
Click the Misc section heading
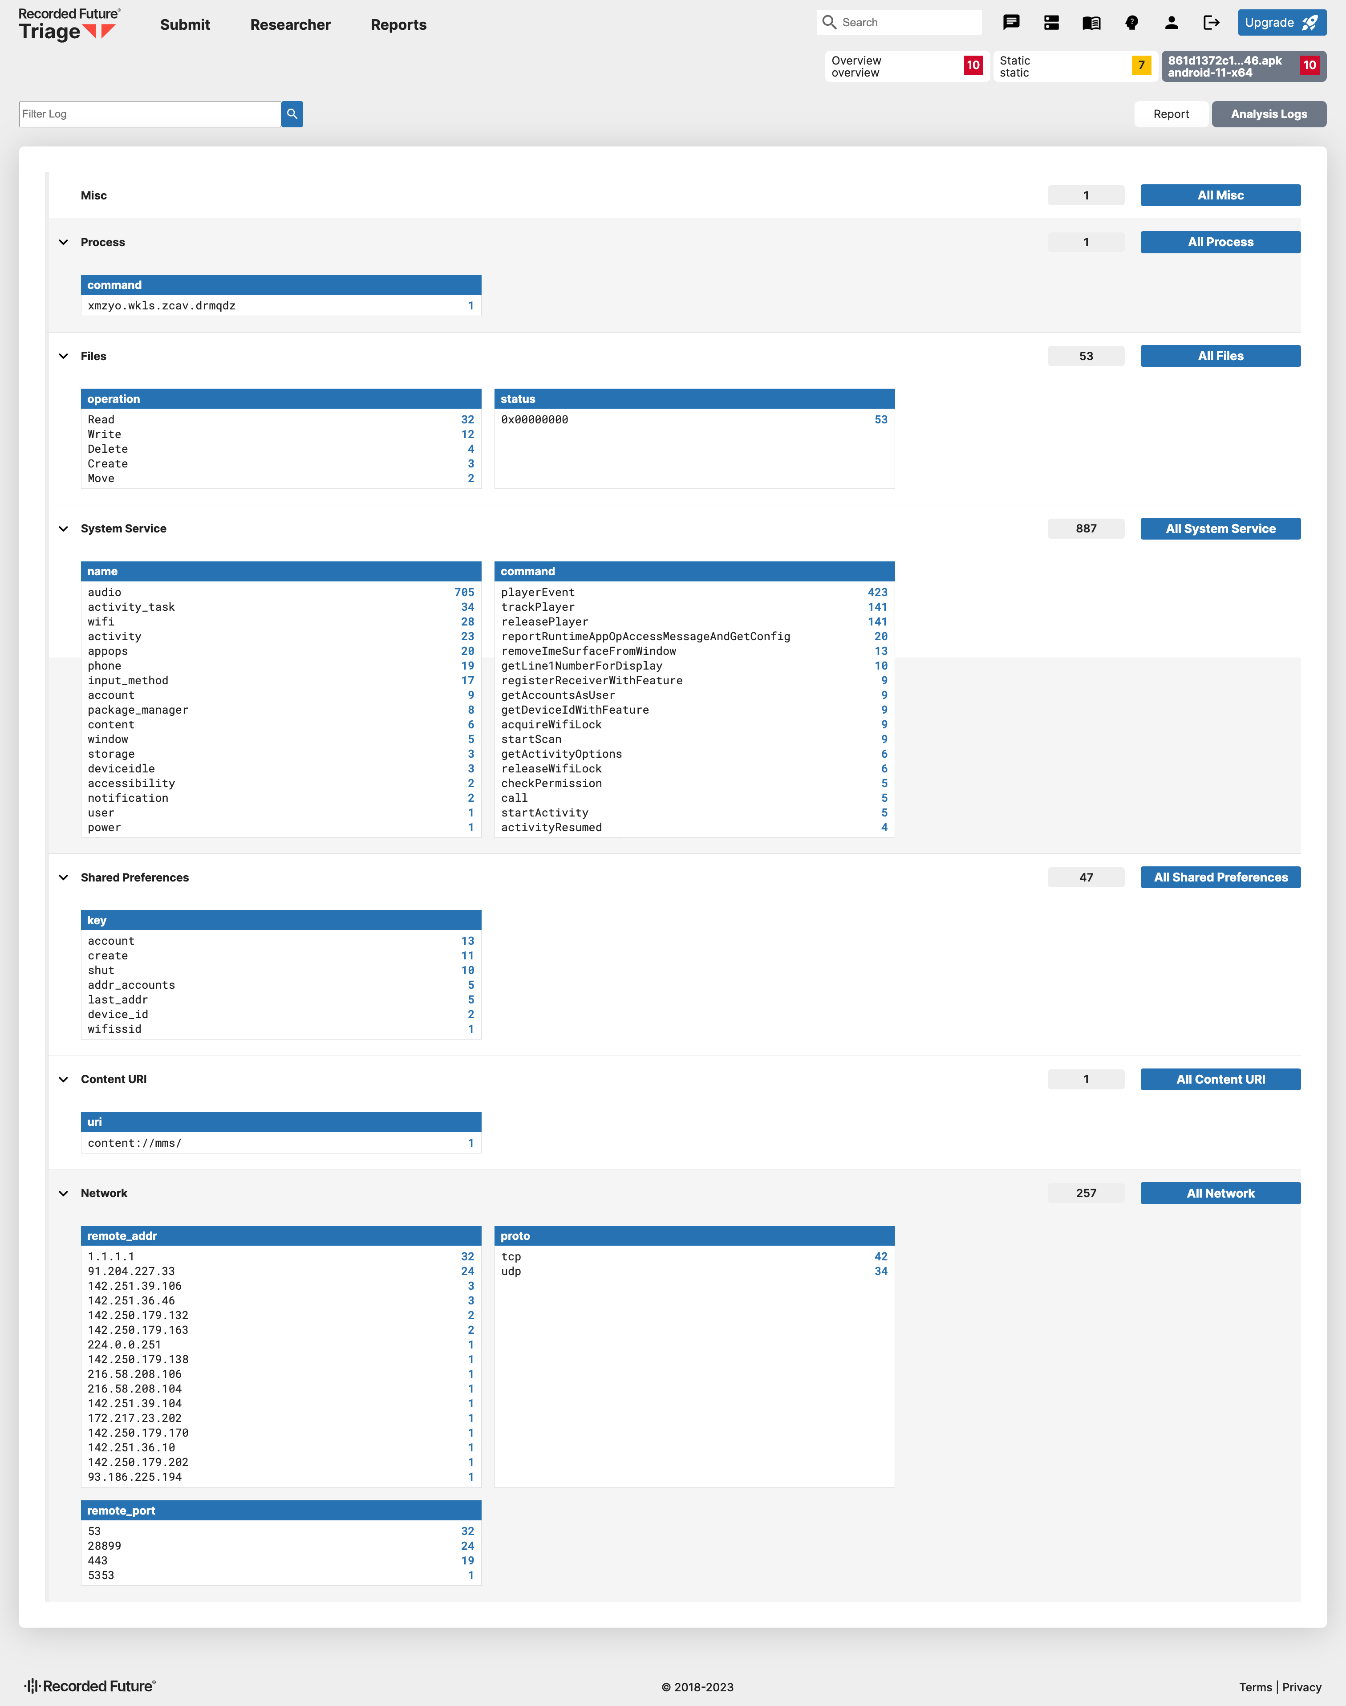[94, 195]
